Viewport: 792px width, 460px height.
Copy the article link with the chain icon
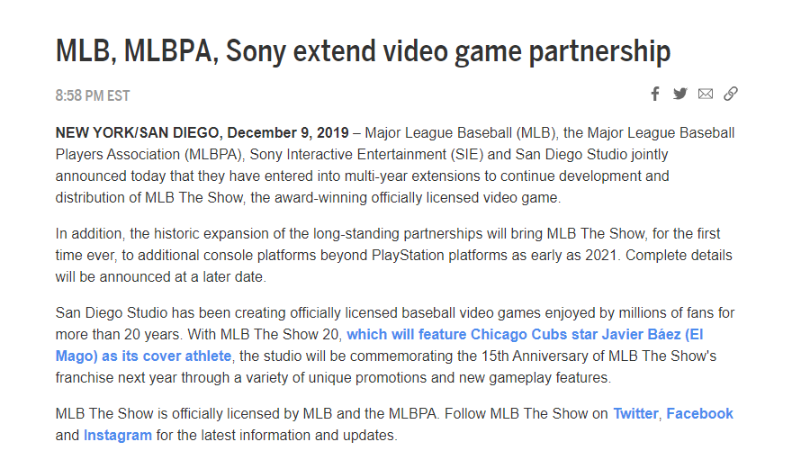tap(731, 94)
